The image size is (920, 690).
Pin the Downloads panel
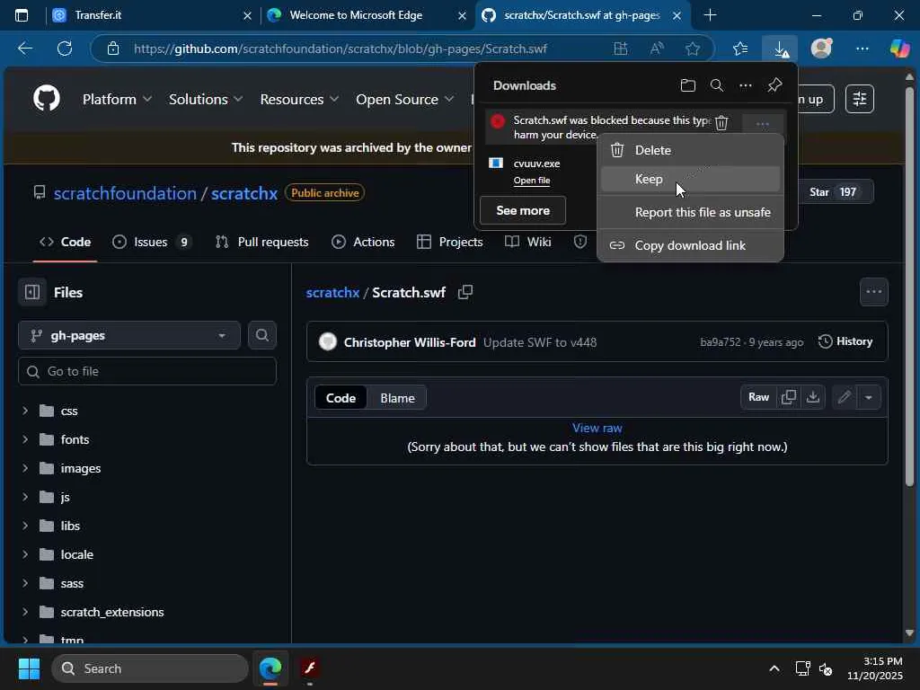point(774,85)
